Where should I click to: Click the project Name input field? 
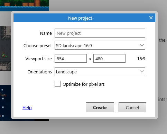100,33
